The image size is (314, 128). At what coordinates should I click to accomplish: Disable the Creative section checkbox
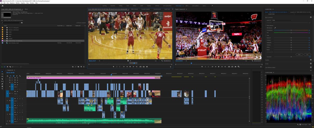coord(311,60)
